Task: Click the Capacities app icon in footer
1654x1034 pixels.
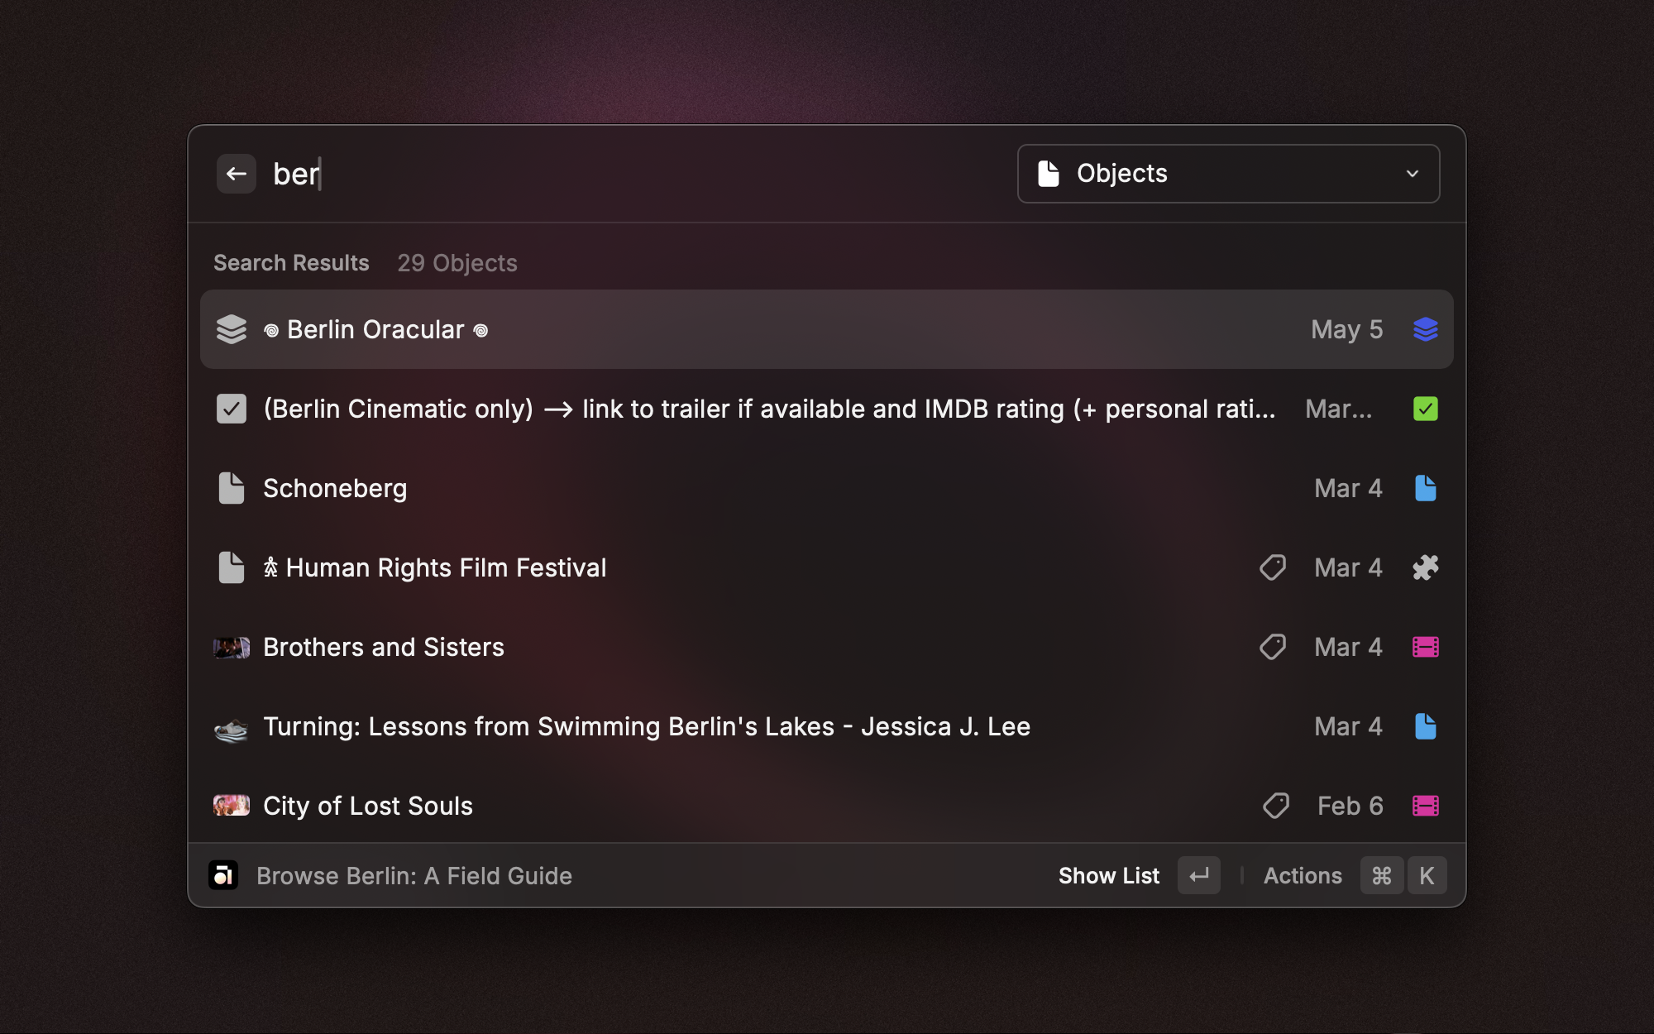Action: (223, 875)
